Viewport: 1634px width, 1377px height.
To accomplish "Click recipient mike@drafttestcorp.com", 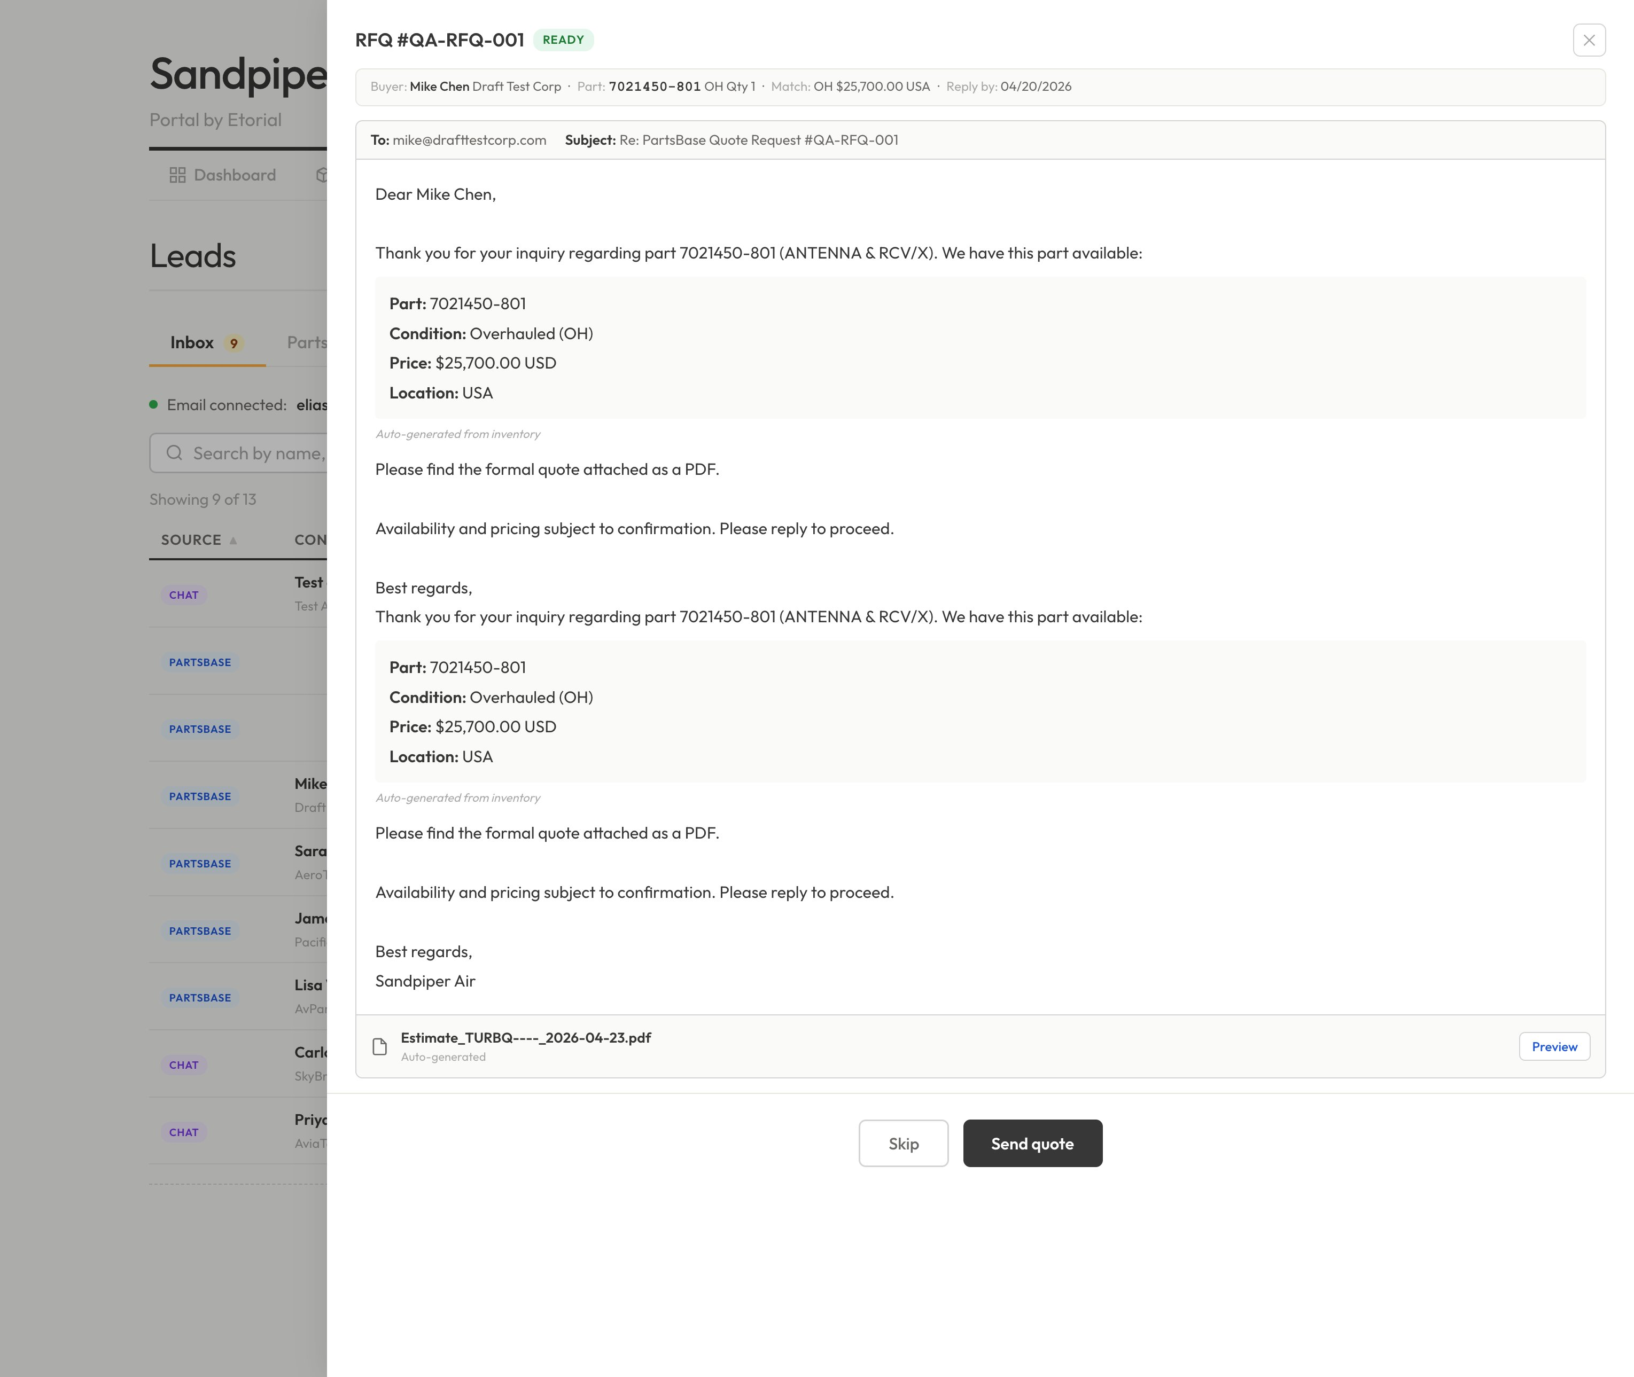I will (469, 140).
